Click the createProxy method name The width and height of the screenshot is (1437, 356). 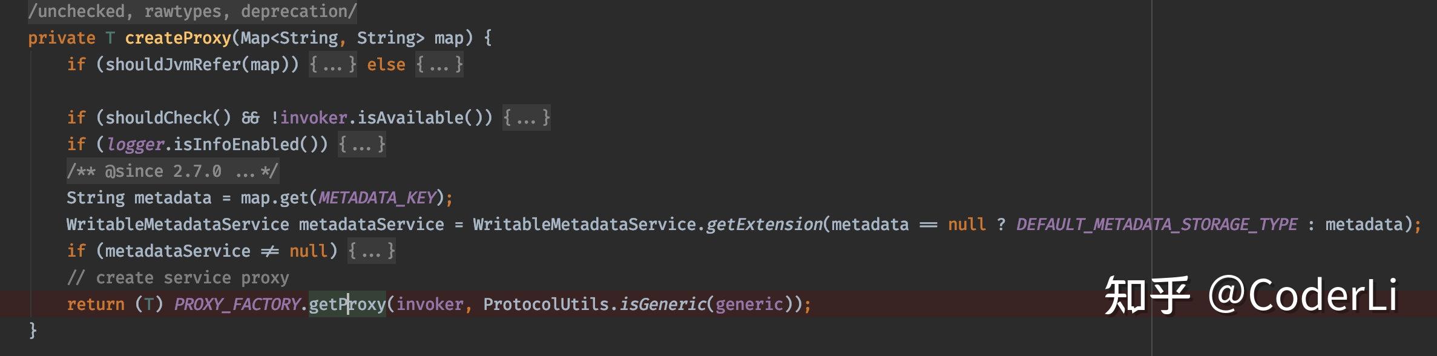(178, 38)
